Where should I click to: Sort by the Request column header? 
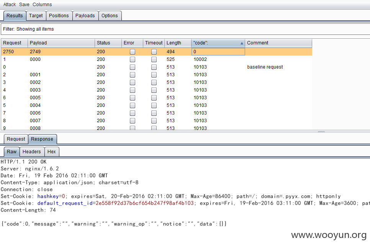coord(14,43)
